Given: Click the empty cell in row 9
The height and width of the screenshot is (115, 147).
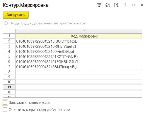Looking at the screenshot, I should (79, 77).
